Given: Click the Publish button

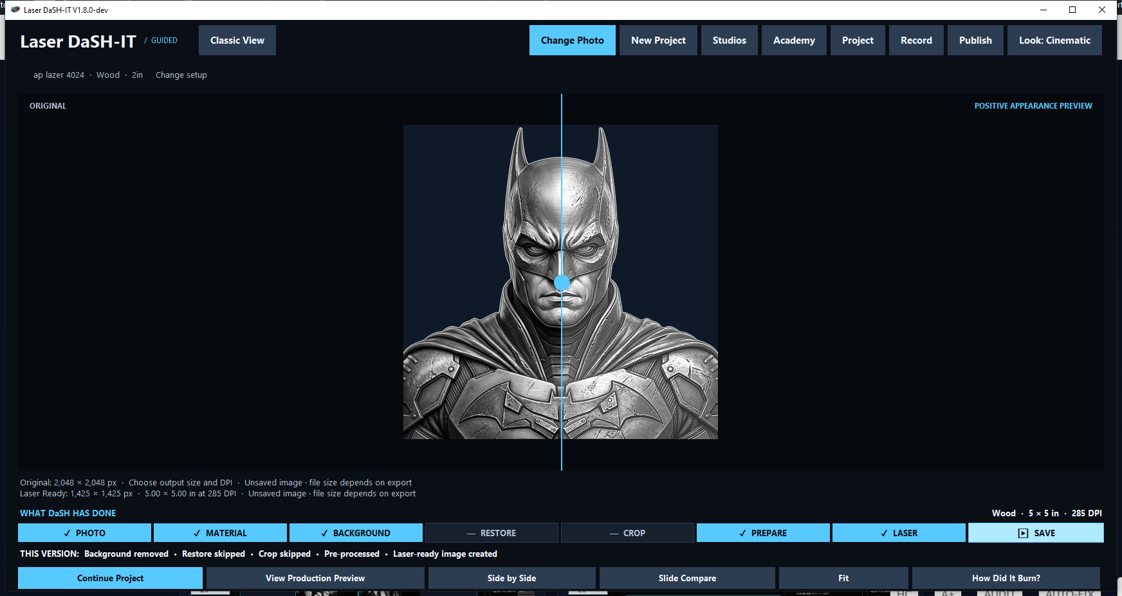Looking at the screenshot, I should [x=975, y=41].
